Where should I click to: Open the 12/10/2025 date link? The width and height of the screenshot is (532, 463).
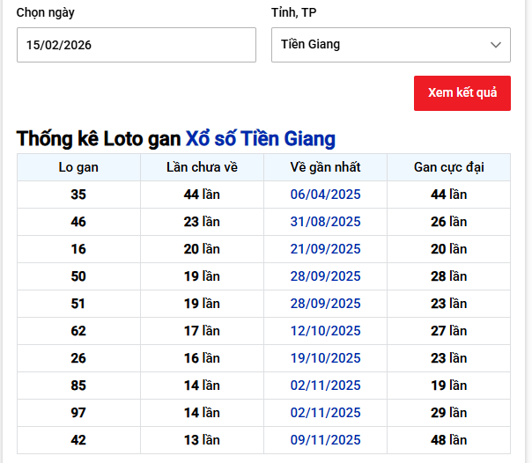tap(325, 331)
